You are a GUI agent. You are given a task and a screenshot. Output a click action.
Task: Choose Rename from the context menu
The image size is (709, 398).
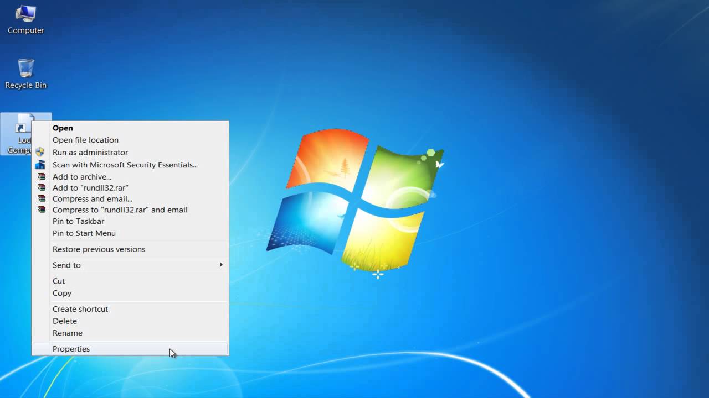click(x=130, y=333)
